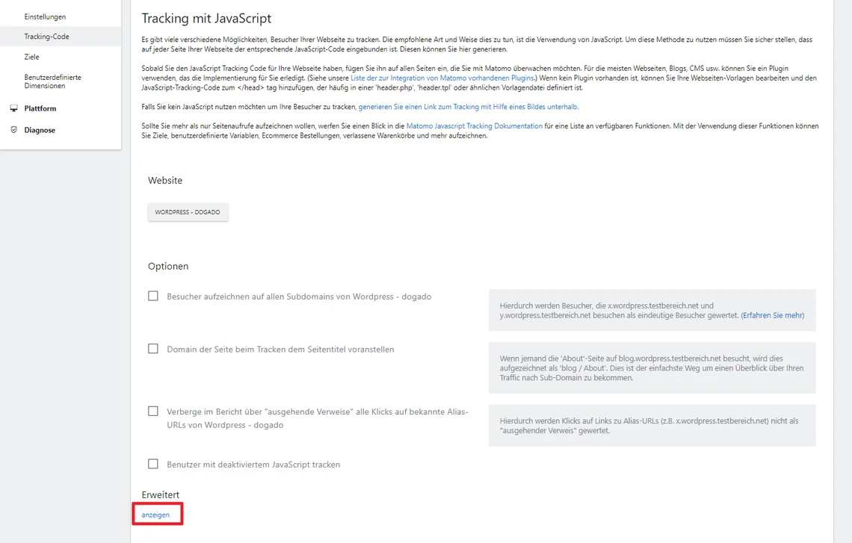The width and height of the screenshot is (852, 543).
Task: Open Matomo Javascript Tracking Dokumentation link
Action: 475,126
